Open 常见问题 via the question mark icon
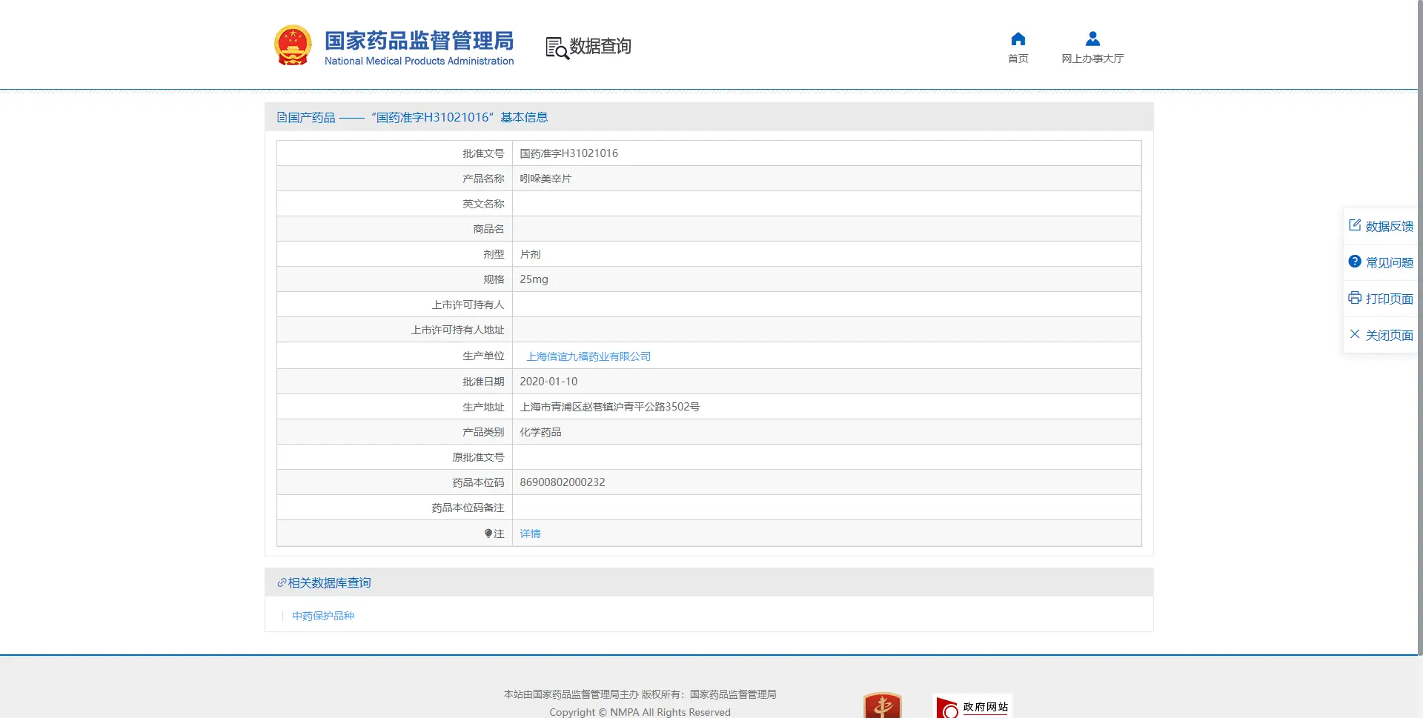1423x718 pixels. (x=1354, y=261)
